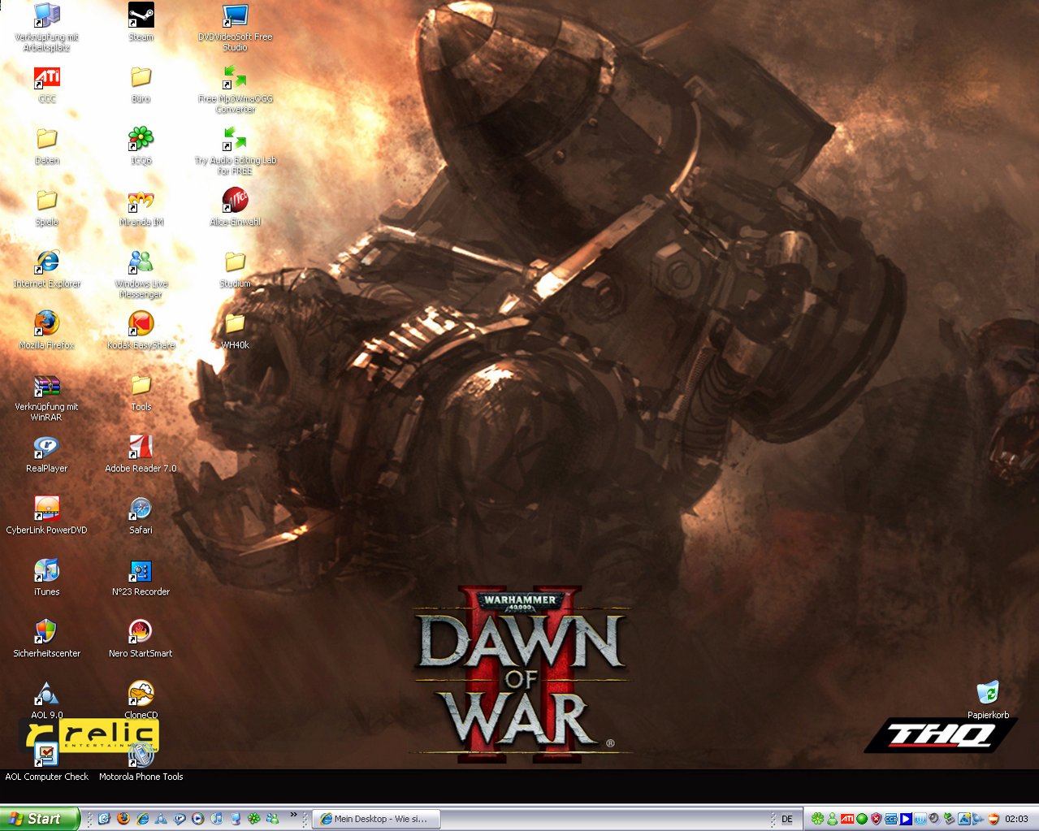
Task: Open the Studium folder on desktop
Action: (235, 262)
